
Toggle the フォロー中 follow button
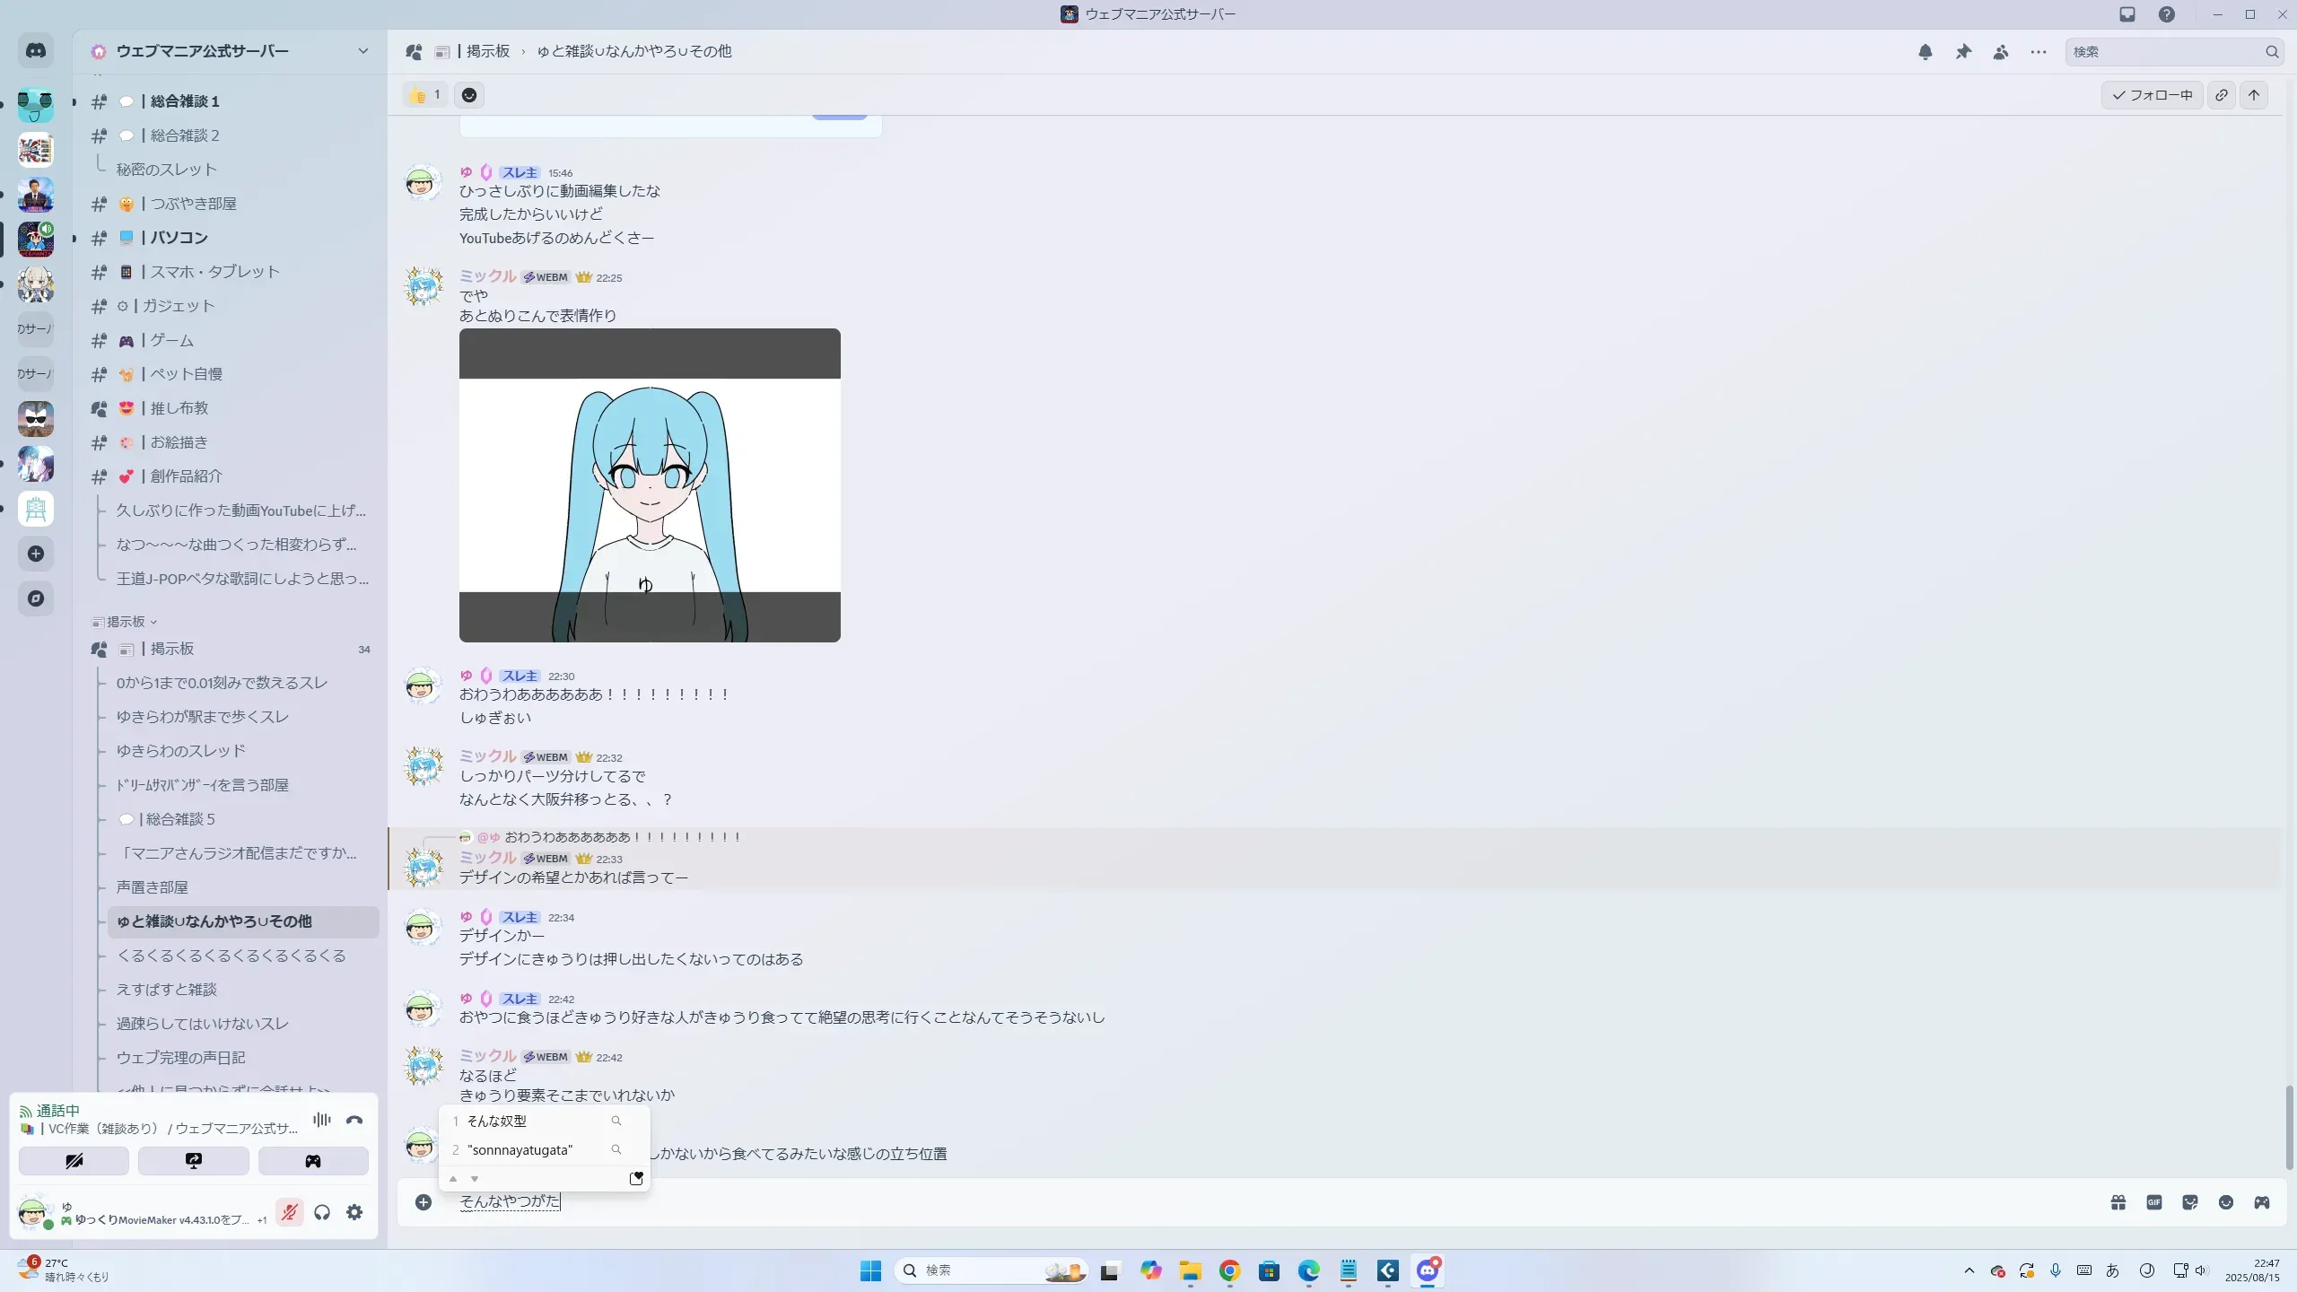[2152, 95]
